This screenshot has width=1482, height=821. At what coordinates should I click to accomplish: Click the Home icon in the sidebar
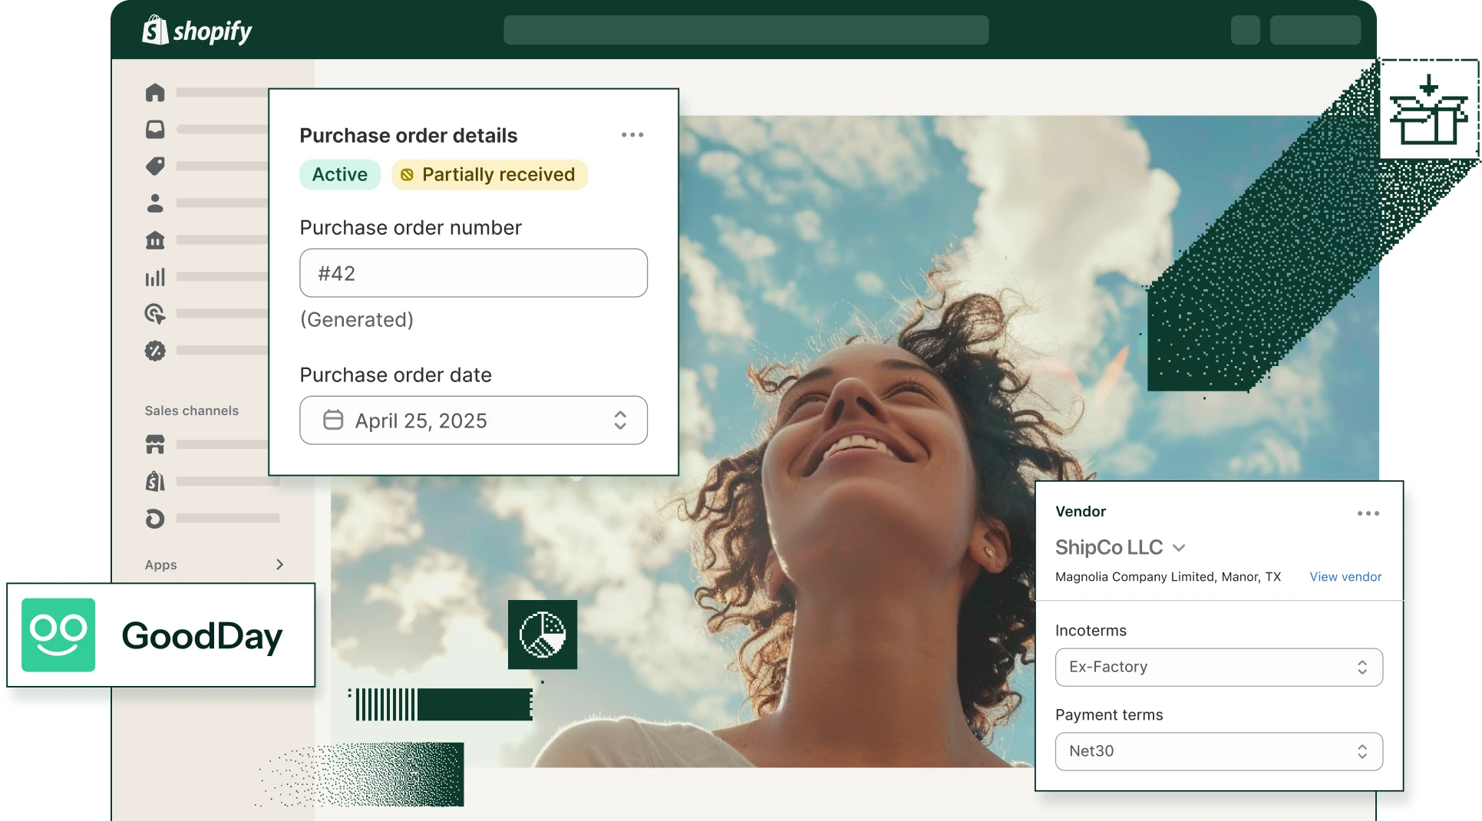click(x=155, y=93)
